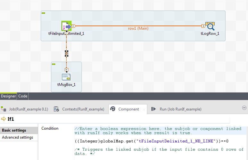Close the Component tab
The image size is (248, 160).
point(144,110)
